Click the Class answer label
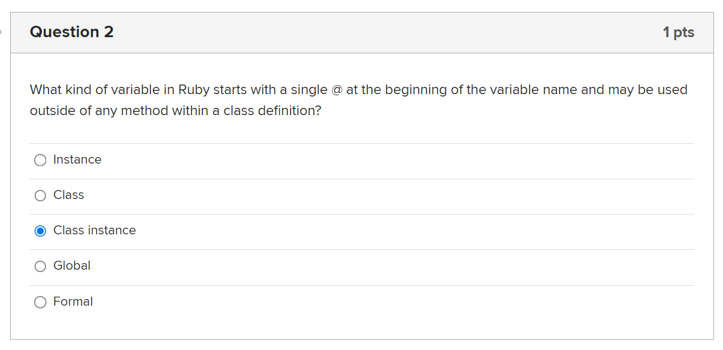Screen dimensions: 723x350 click(68, 195)
